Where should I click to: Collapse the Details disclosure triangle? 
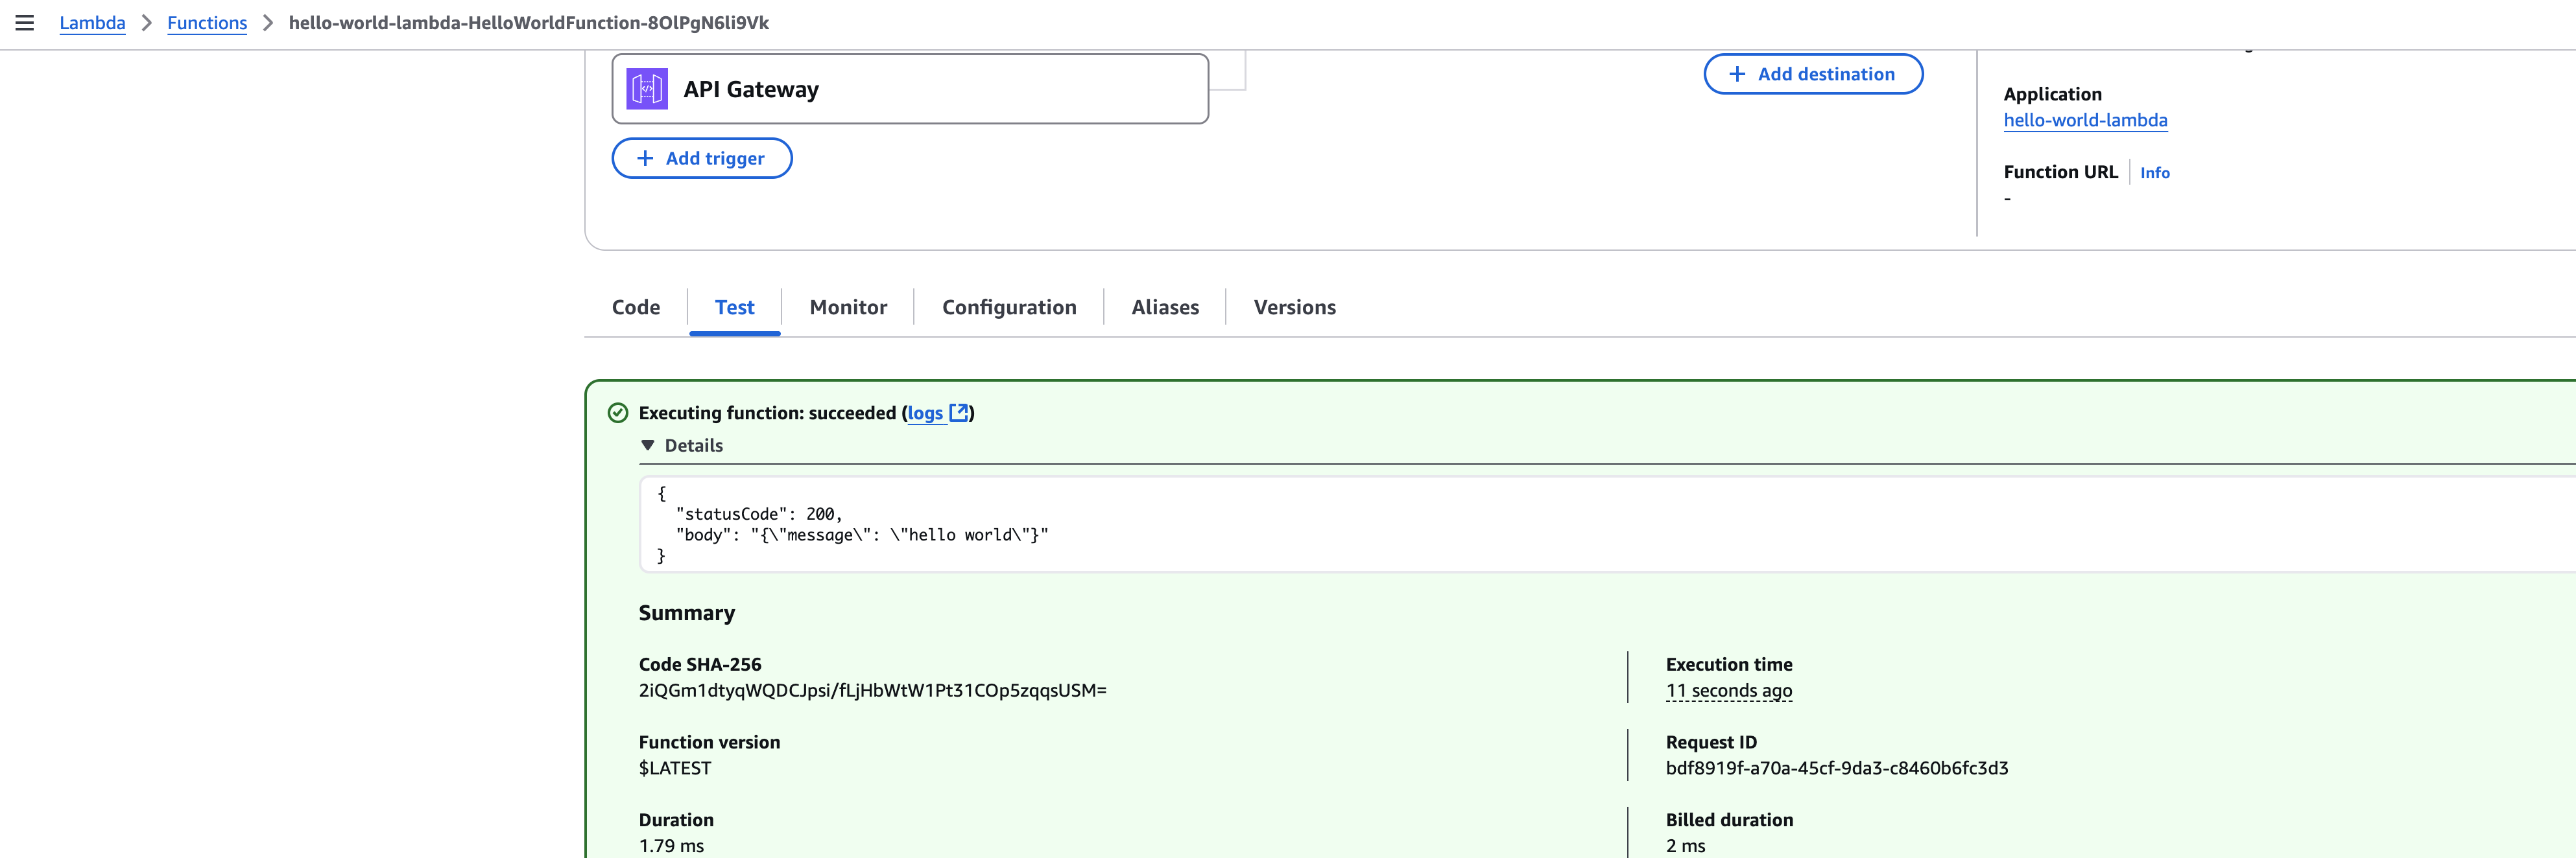(x=648, y=445)
